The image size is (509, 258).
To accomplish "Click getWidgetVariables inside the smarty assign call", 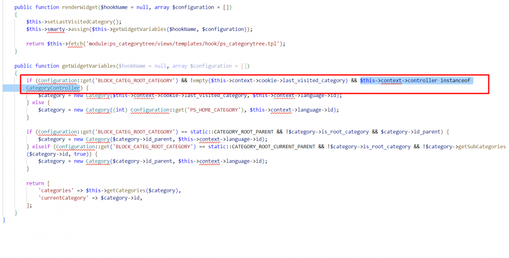I will coord(139,29).
